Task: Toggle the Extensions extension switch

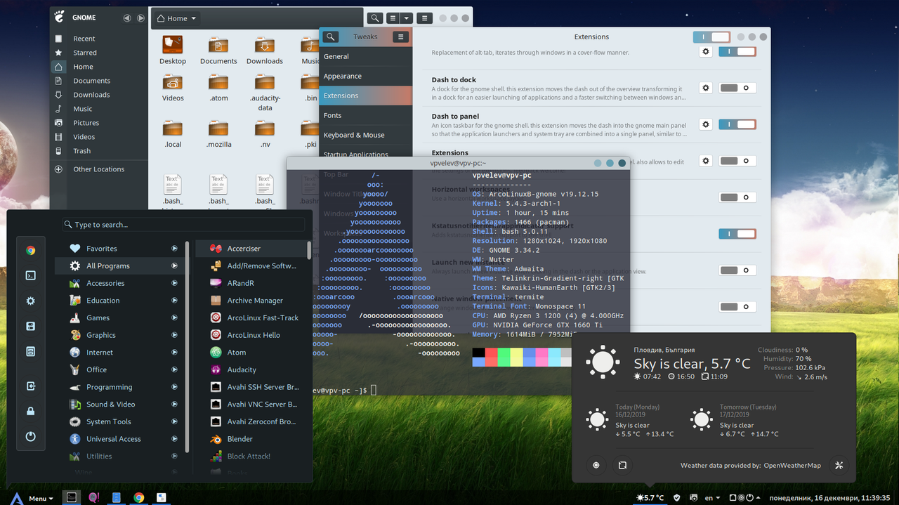Action: [x=737, y=161]
